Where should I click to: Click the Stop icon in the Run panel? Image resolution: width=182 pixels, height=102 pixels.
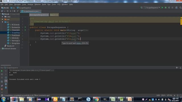[2, 74]
